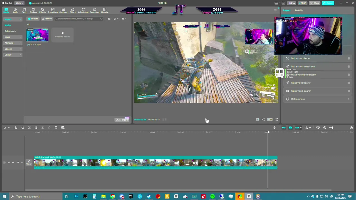This screenshot has width=356, height=200.
Task: Open the media sort dropdown
Action: [x=116, y=19]
